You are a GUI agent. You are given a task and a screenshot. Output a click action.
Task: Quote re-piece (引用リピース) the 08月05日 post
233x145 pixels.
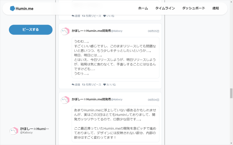click(x=92, y=85)
